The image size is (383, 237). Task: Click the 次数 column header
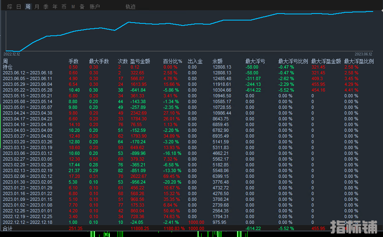tap(123, 61)
